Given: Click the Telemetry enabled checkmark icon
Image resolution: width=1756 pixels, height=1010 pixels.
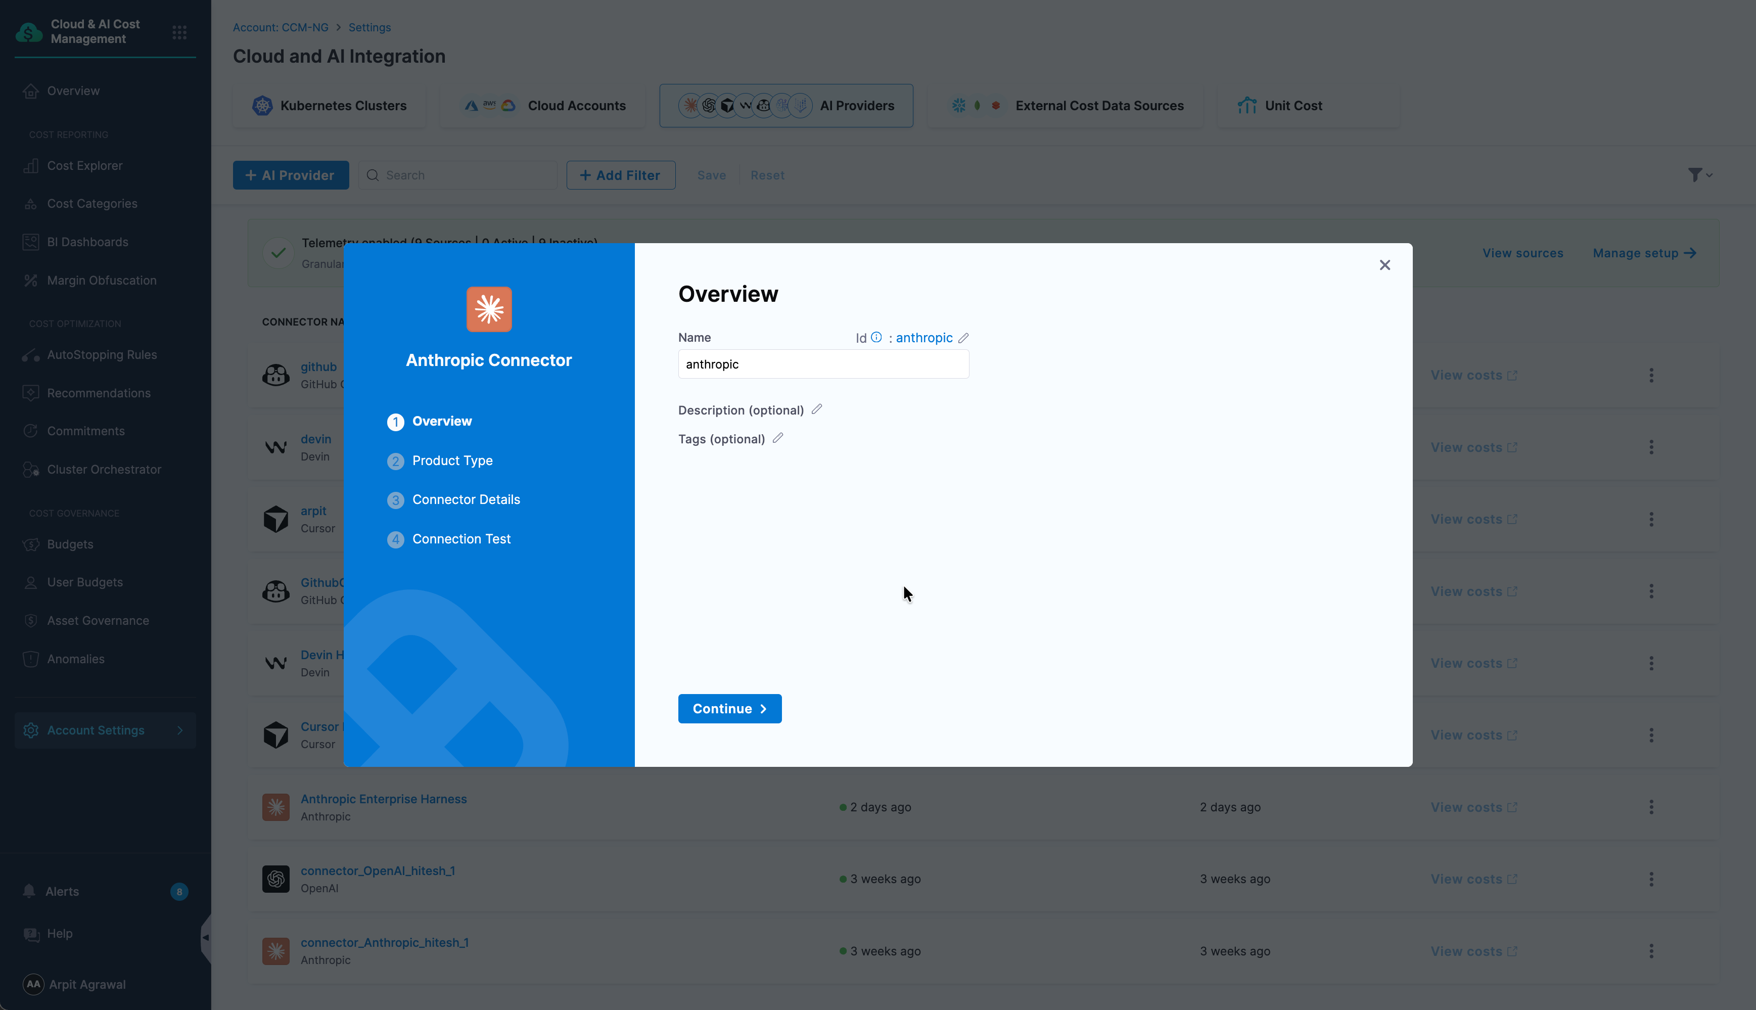Looking at the screenshot, I should coord(278,253).
